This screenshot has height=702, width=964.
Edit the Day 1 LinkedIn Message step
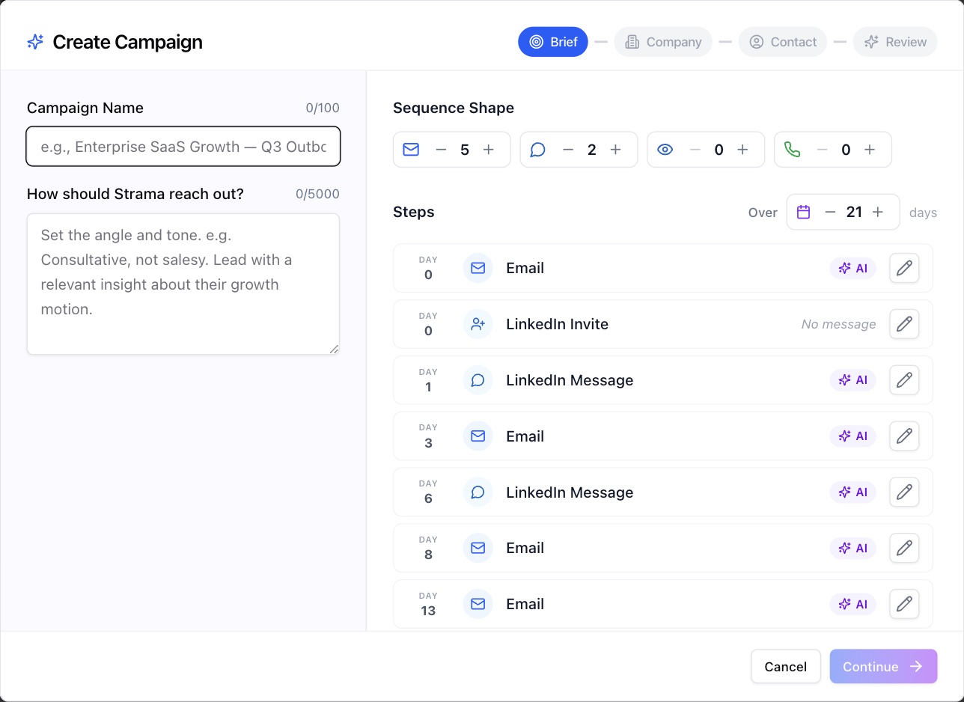click(904, 380)
